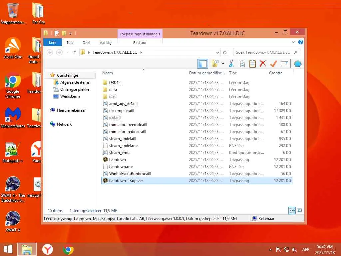The height and width of the screenshot is (256, 341).
Task: Go forward with the Forward arrow
Action: pos(59,52)
